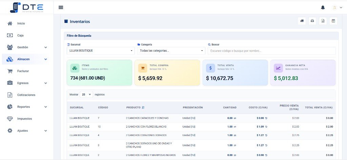347x160 pixels.
Task: Open cost history for GANCHOS DORADOS UNO DE ONDAS
Action: coord(266,145)
